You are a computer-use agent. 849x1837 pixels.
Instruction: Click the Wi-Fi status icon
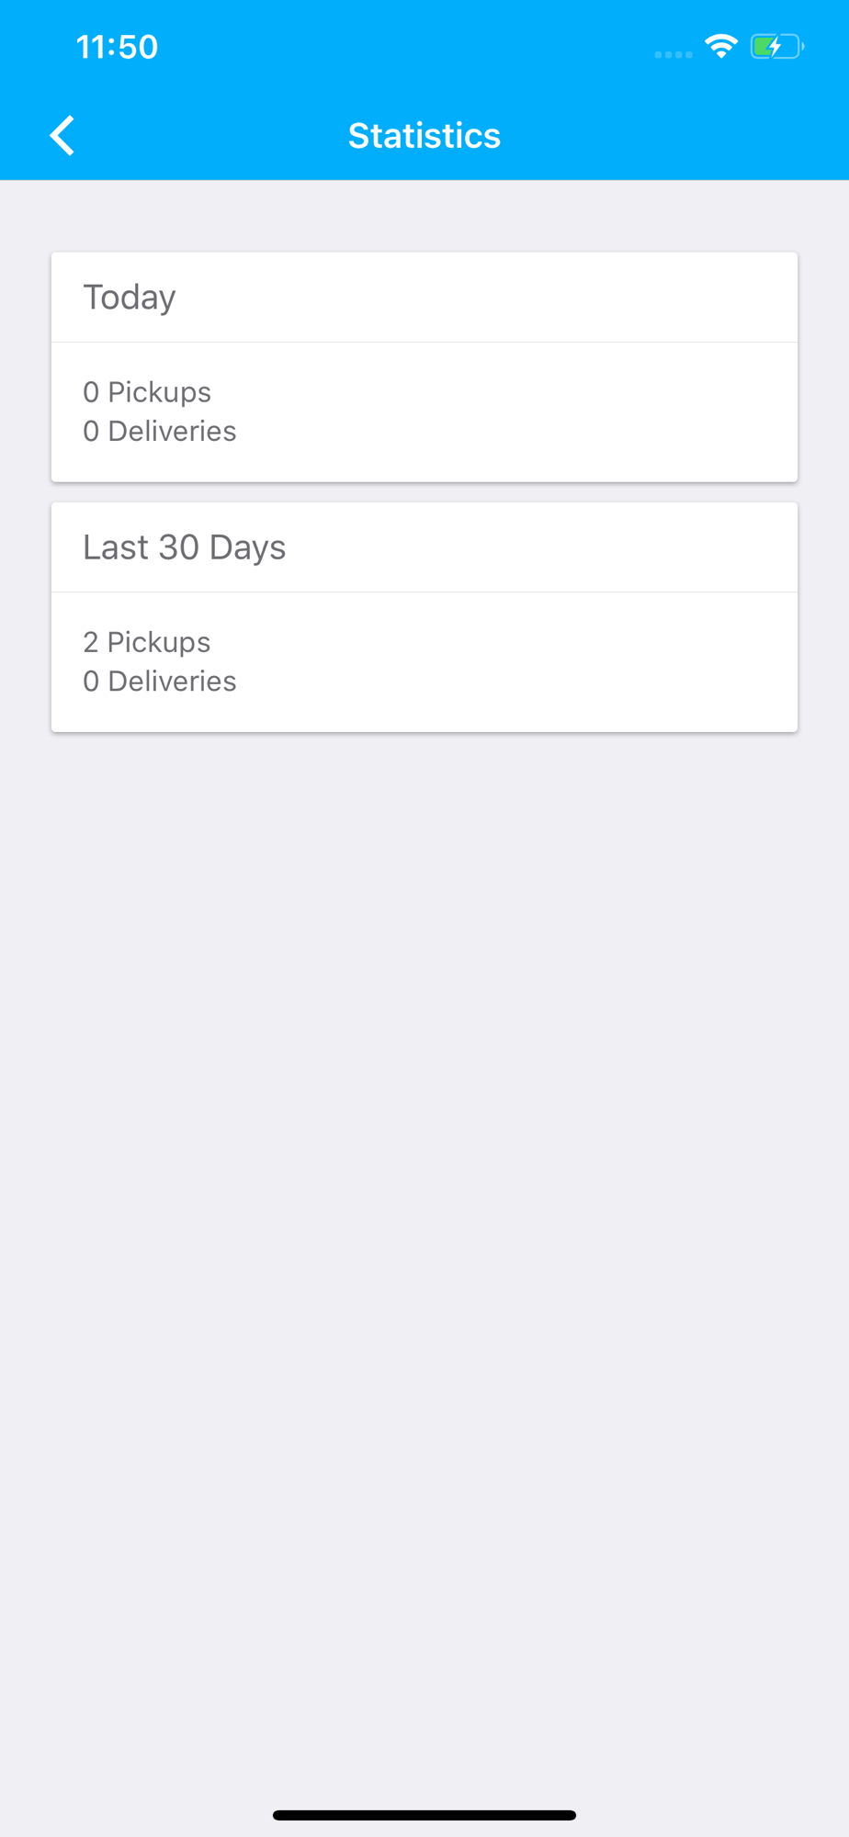click(x=721, y=46)
